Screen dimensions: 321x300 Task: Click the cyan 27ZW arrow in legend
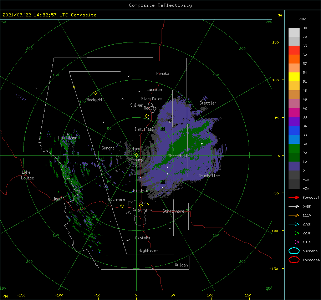pos(294,224)
